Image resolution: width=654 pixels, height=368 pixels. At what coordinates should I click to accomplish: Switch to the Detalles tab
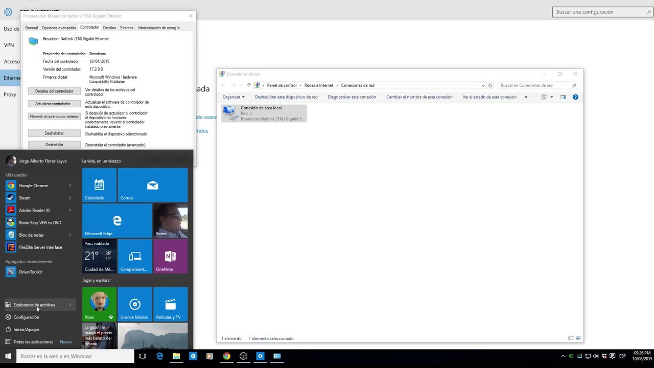109,28
